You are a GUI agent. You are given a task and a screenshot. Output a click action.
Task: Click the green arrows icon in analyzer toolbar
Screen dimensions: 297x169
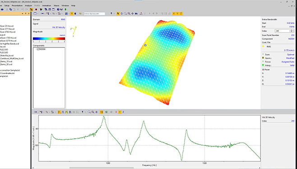[x=106, y=112]
